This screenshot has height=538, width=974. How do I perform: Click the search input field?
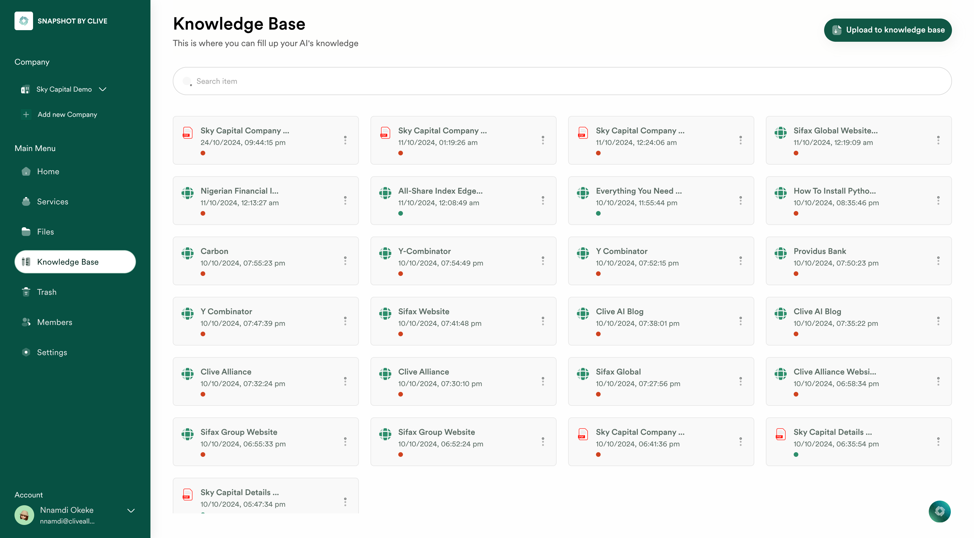tap(562, 81)
